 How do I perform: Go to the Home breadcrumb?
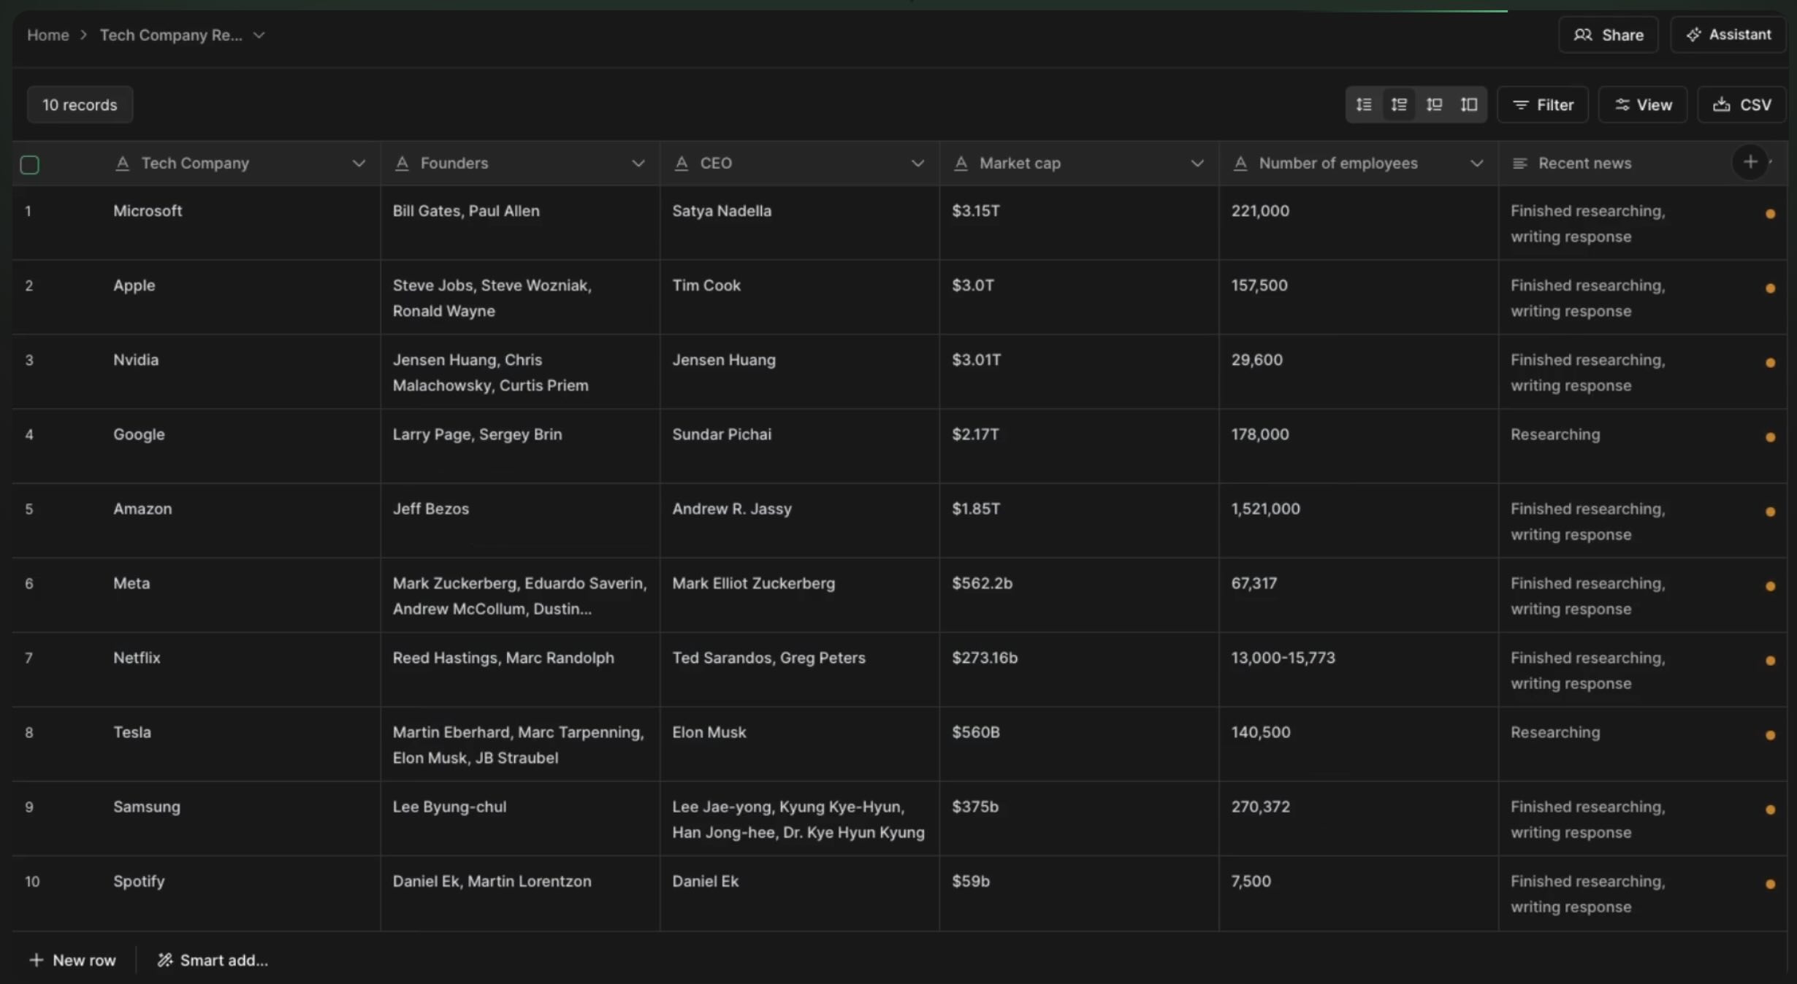pos(48,35)
